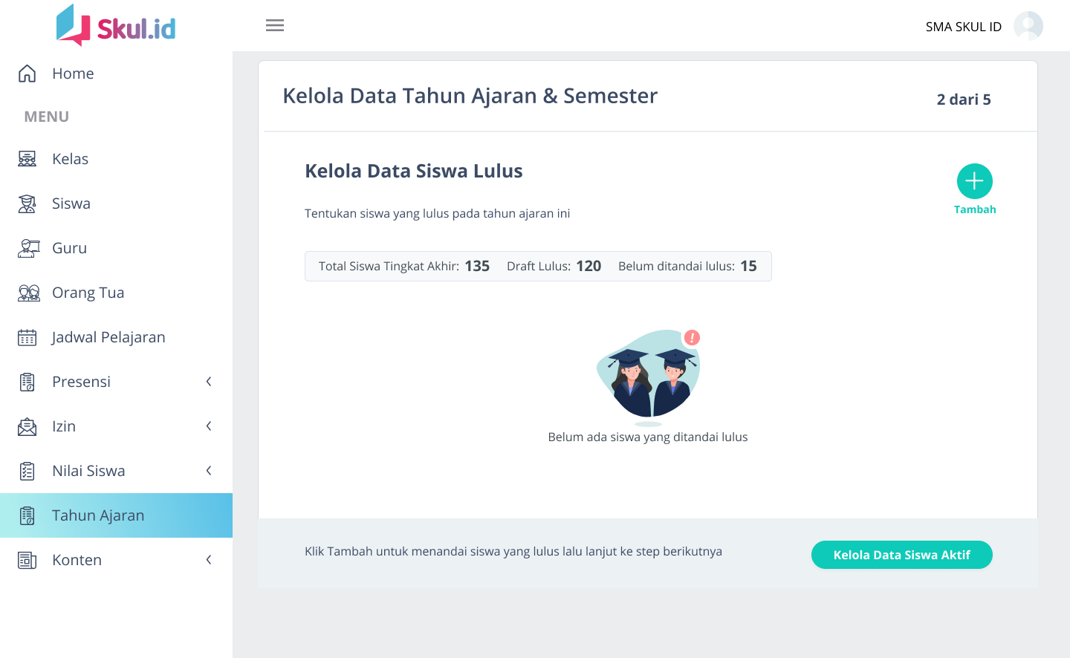This screenshot has height=658, width=1070.
Task: Open the Nilai Siswa menu item
Action: (x=88, y=471)
